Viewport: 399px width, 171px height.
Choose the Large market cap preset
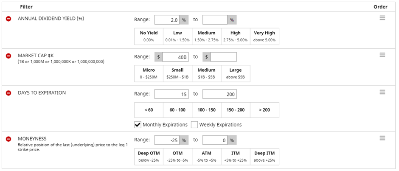click(x=236, y=73)
